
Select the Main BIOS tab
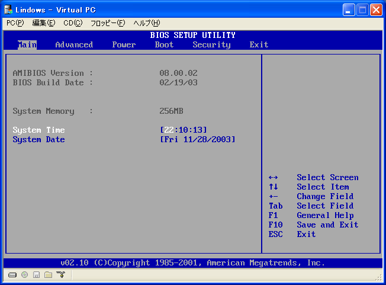coord(27,44)
